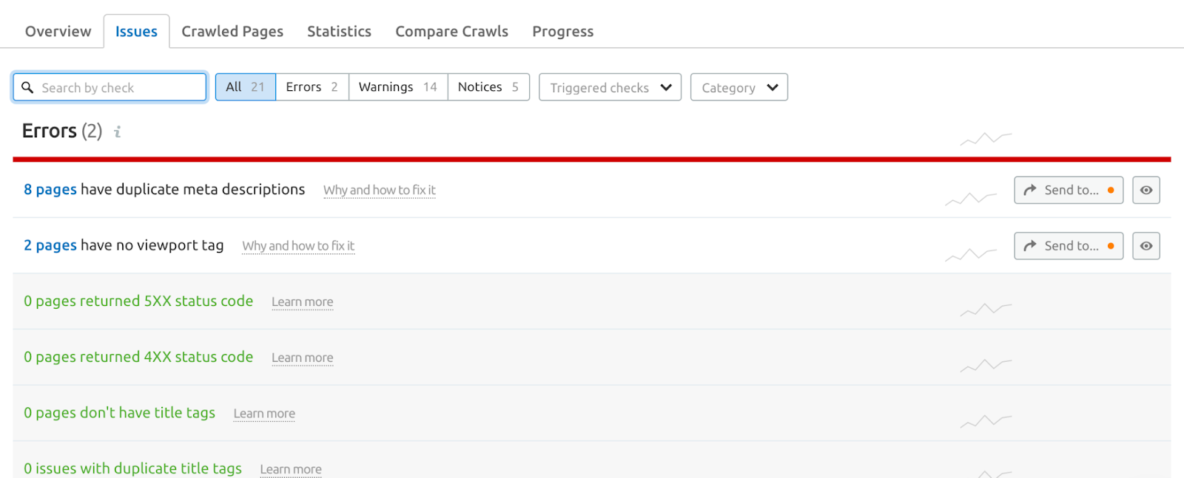Click Learn more on 5XX status code row
This screenshot has width=1184, height=478.
pos(301,301)
